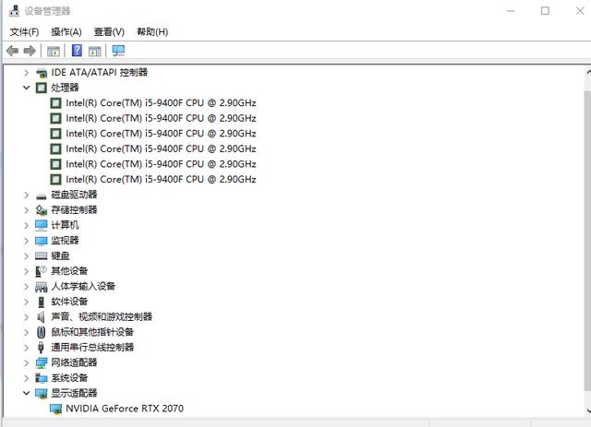This screenshot has height=427, width=591.
Task: Click the scan for hardware changes monitor icon
Action: coord(118,51)
